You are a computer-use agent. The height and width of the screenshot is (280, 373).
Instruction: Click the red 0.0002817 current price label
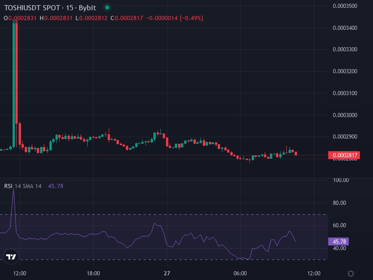tap(344, 155)
